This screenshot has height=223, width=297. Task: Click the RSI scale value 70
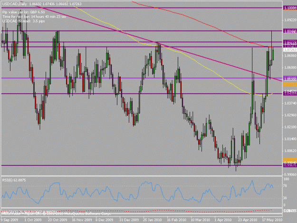[286, 186]
